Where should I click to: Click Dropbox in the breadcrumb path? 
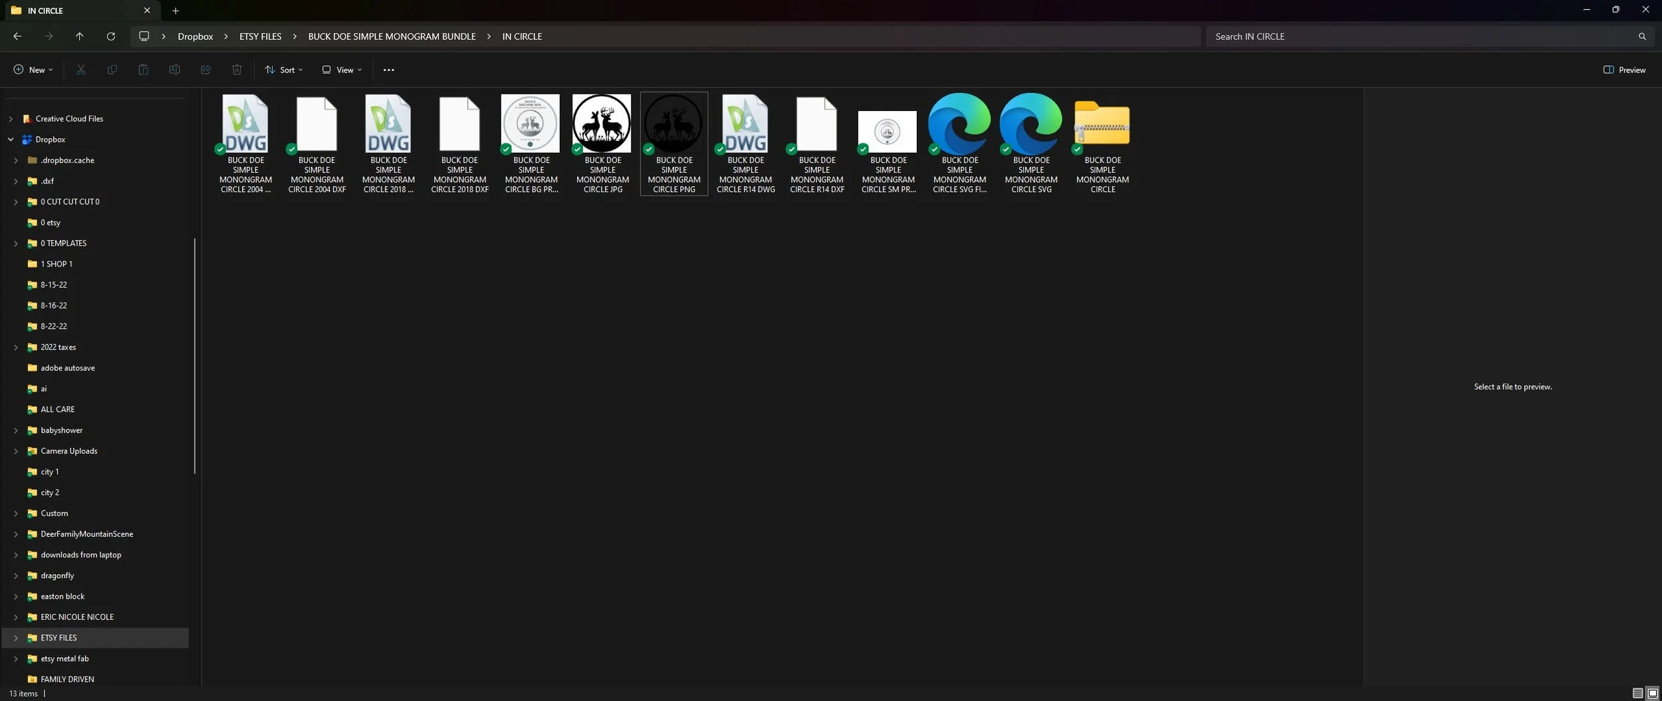click(x=195, y=37)
